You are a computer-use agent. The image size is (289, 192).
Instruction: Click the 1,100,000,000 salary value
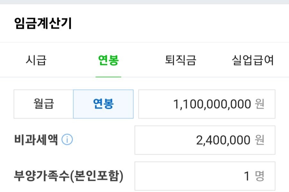[x=212, y=104]
